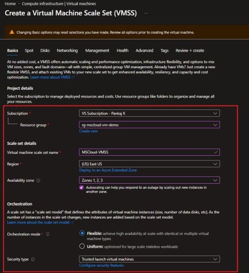
Task: Switch to the Spot tab
Action: point(29,50)
